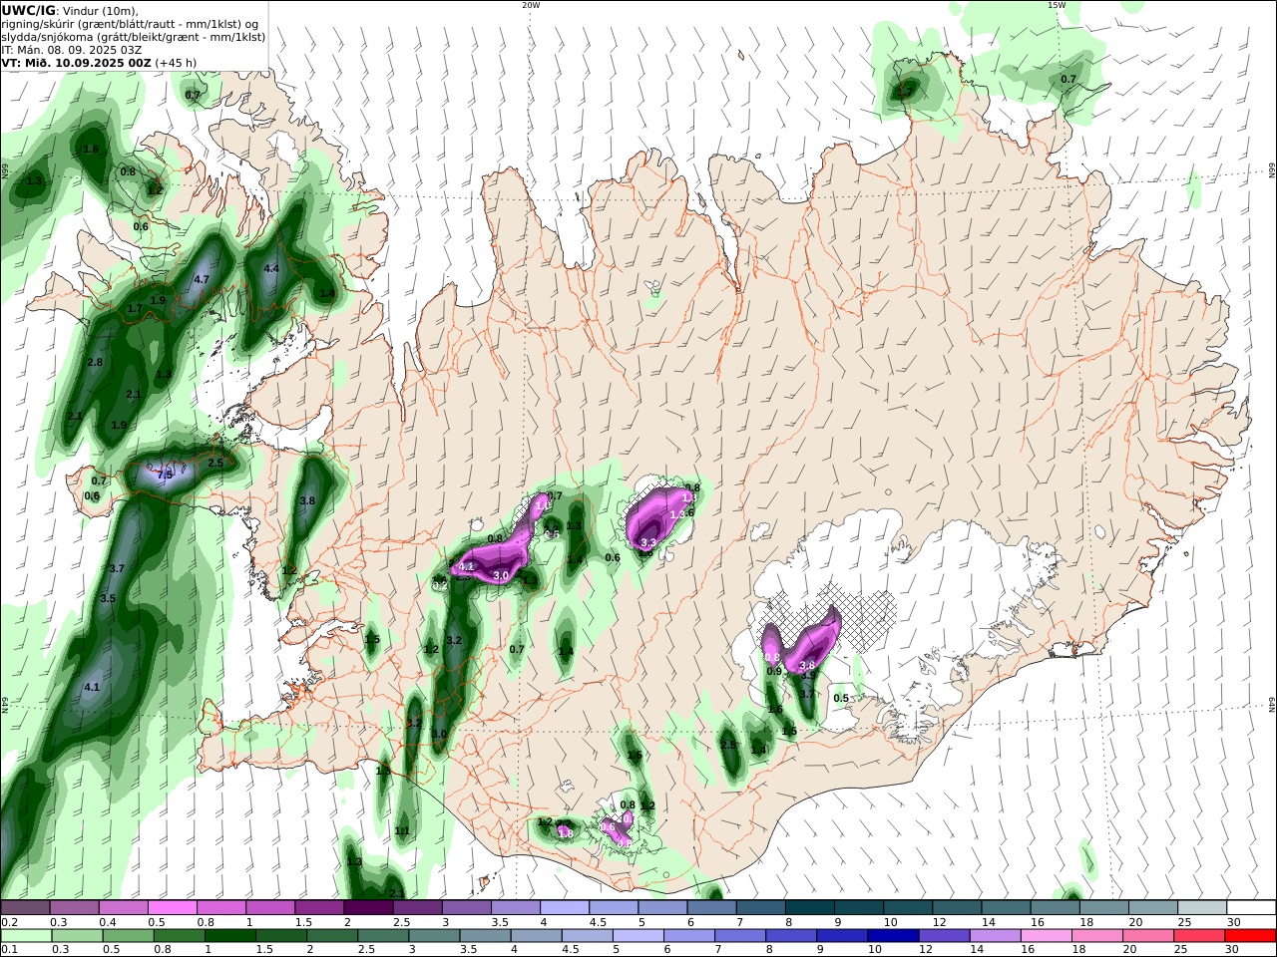
Task: Click the 2.8 precipitation value on the map
Action: (x=95, y=362)
